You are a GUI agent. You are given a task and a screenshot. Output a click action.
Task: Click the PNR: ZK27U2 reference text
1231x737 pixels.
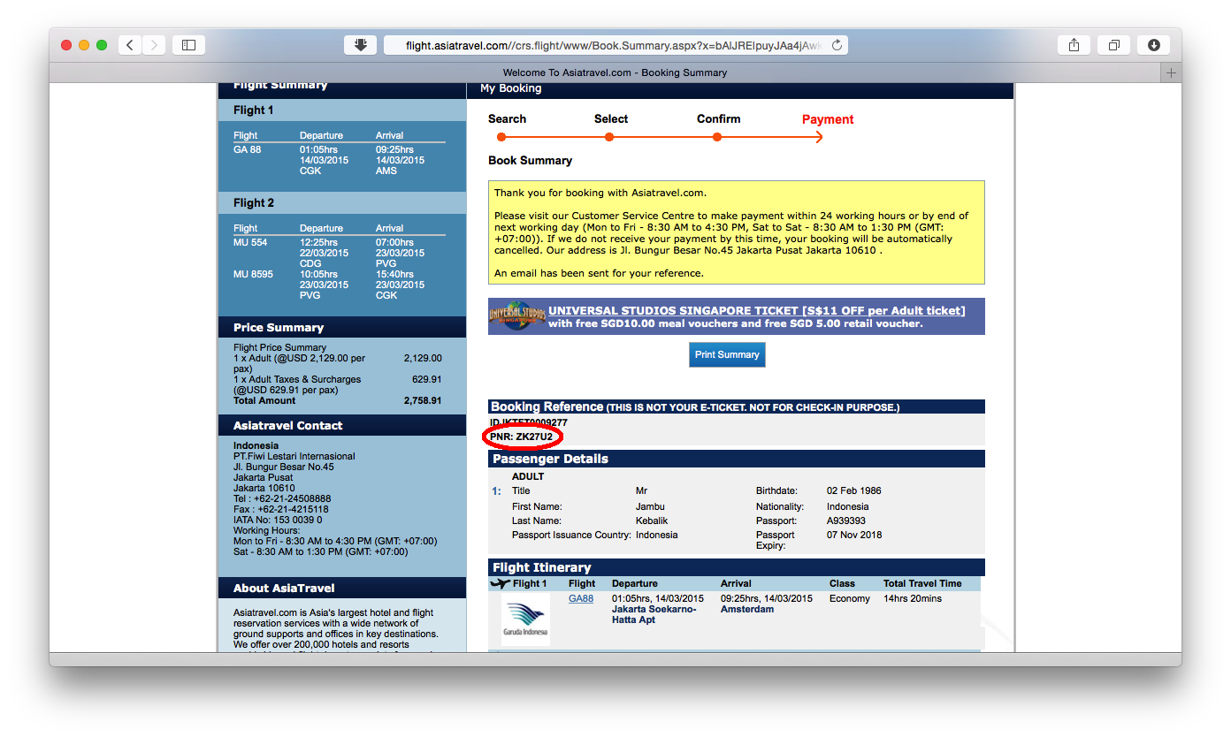pyautogui.click(x=522, y=436)
